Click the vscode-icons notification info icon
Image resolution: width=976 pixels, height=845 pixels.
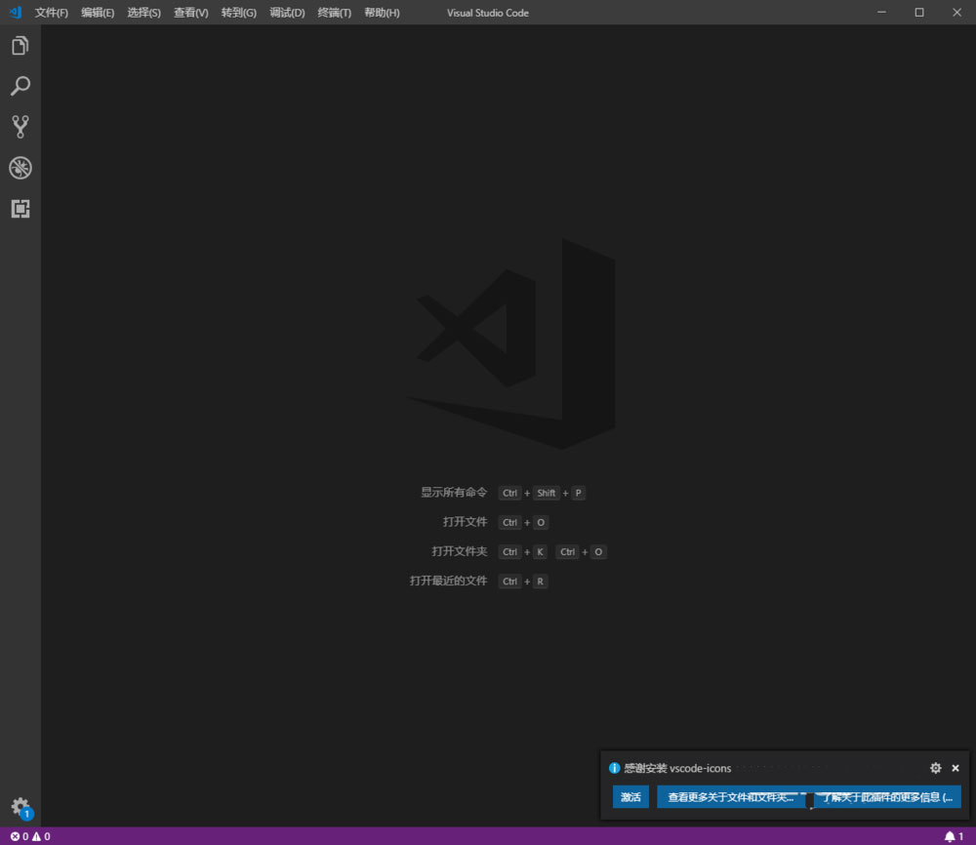click(614, 768)
